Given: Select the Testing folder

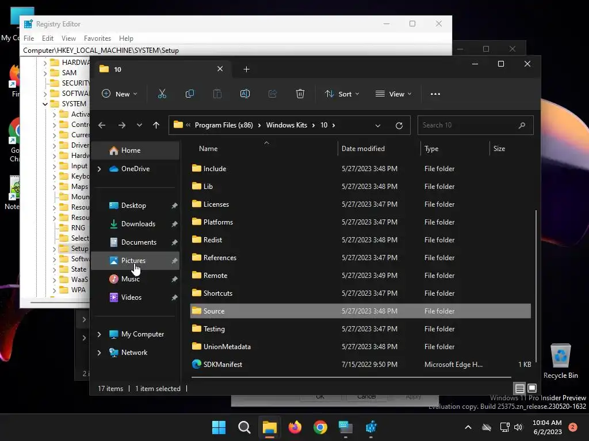Looking at the screenshot, I should coord(361,329).
